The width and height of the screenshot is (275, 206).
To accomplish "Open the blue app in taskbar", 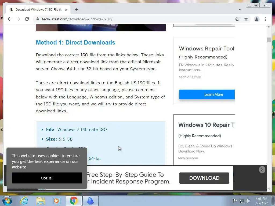I will [x=90, y=201].
